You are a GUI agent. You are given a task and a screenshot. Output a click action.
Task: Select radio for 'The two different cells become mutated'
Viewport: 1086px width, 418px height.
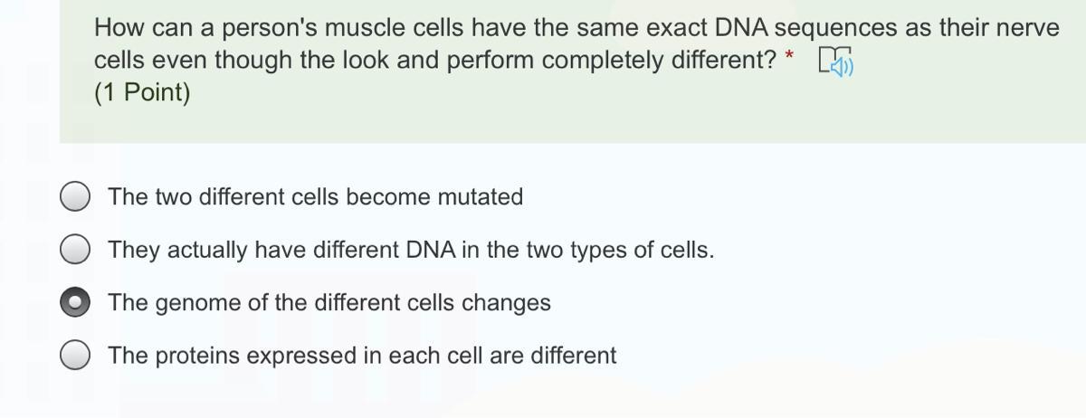coord(75,196)
